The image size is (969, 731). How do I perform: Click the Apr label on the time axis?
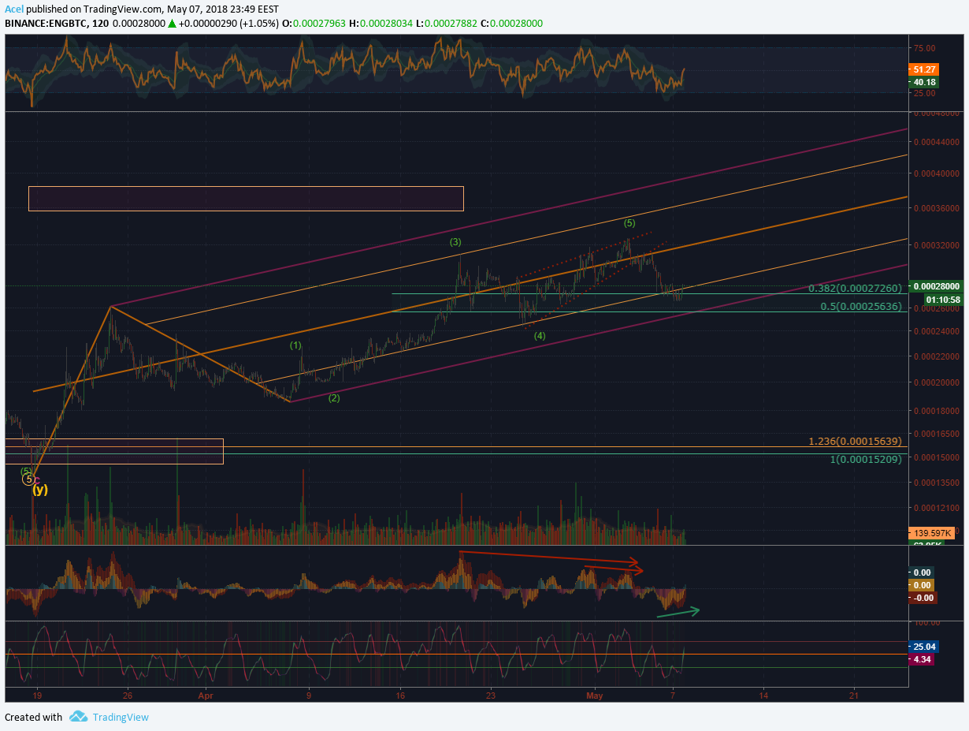[206, 696]
